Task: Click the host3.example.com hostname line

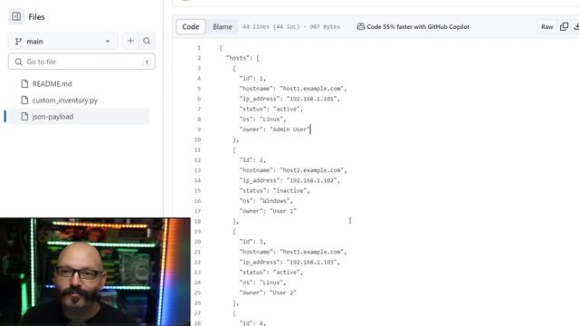Action: [x=293, y=252]
